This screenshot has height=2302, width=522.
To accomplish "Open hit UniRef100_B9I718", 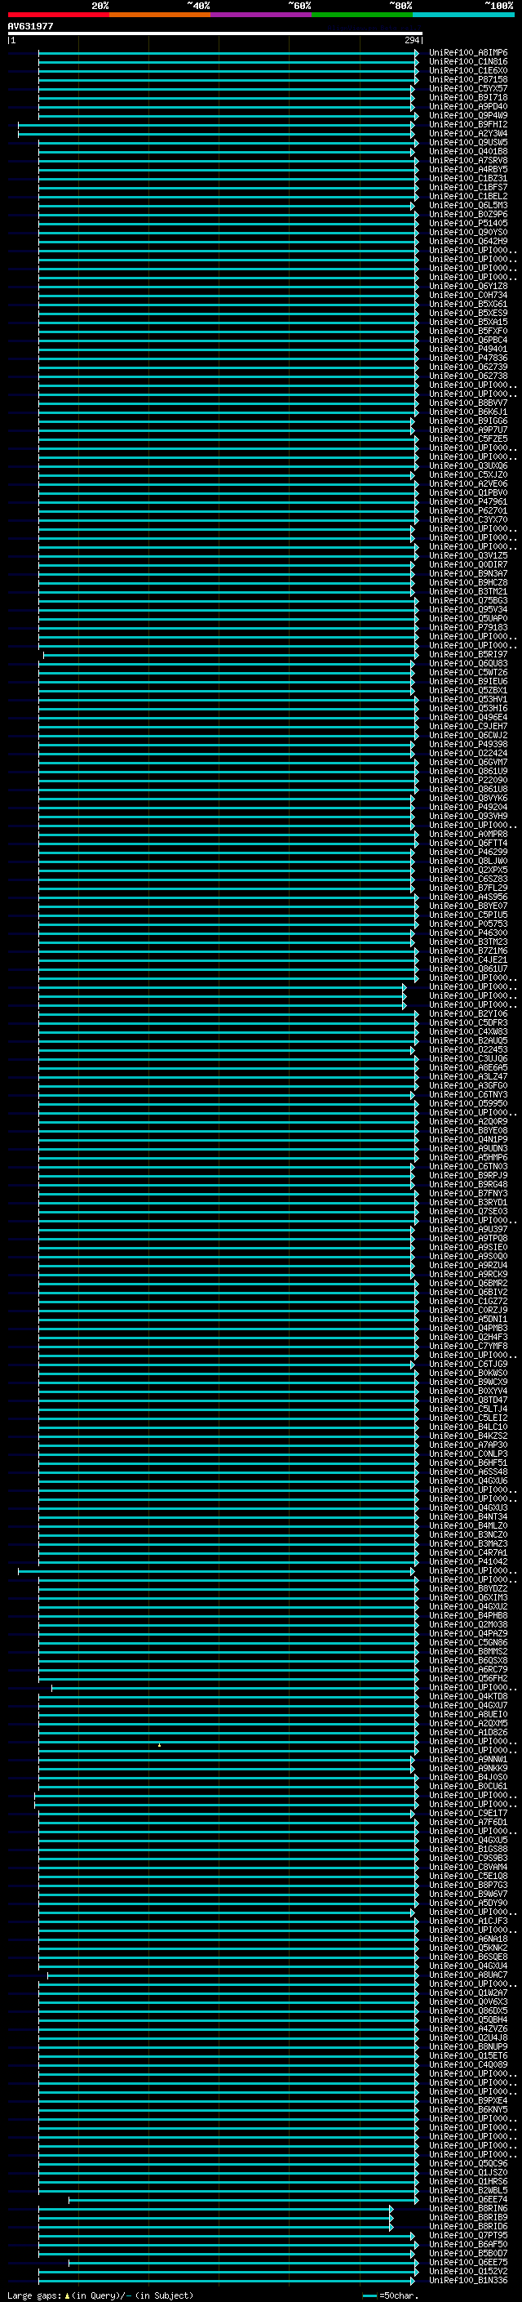I will [467, 97].
